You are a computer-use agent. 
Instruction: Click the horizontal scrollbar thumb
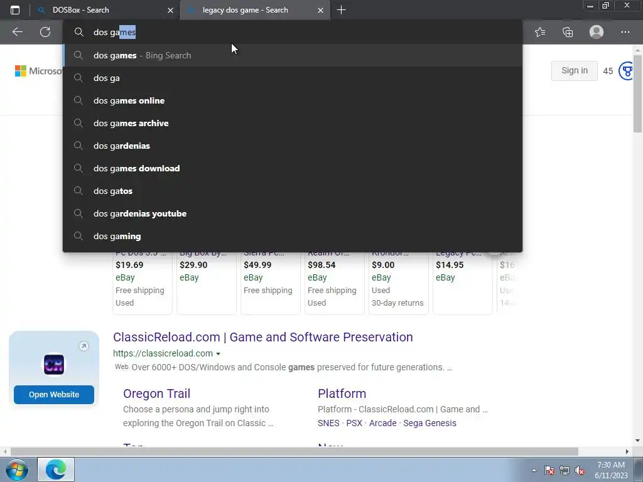point(294,451)
